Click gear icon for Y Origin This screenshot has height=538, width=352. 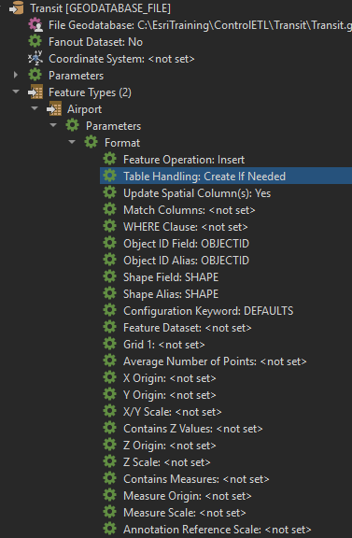(x=110, y=395)
